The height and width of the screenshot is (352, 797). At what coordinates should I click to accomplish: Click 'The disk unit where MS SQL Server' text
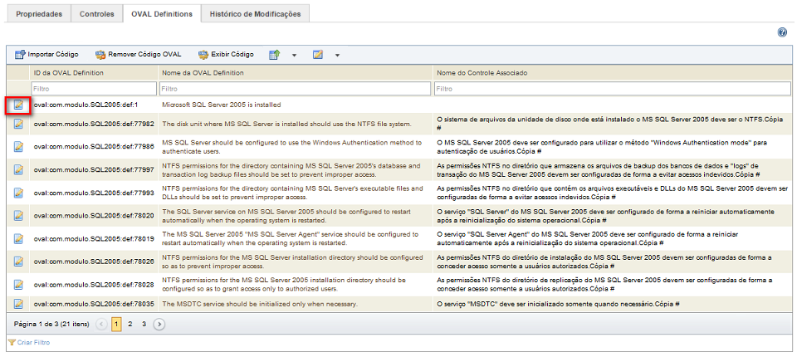[x=286, y=124]
